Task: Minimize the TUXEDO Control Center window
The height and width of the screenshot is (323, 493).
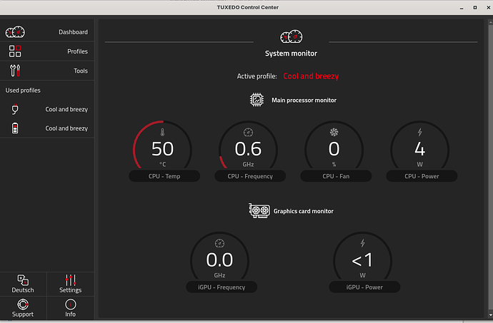Action: [x=462, y=8]
